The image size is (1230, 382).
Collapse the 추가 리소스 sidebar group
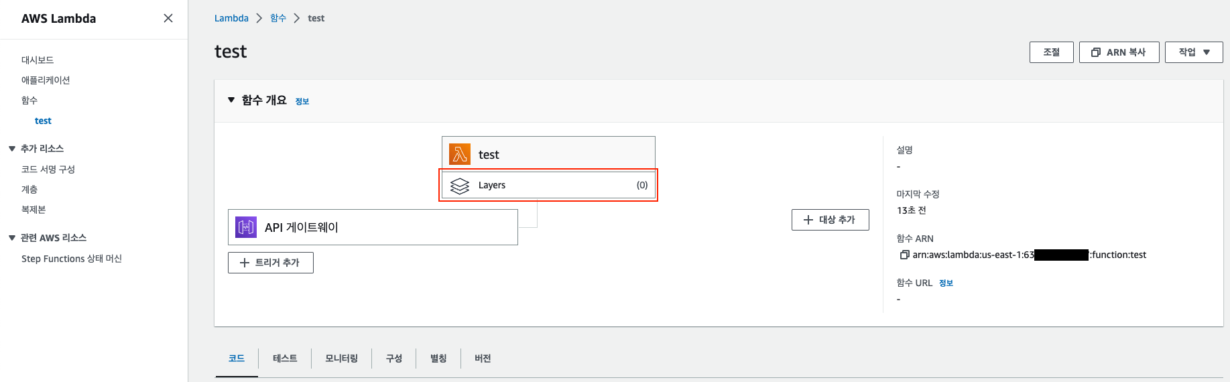pos(11,149)
